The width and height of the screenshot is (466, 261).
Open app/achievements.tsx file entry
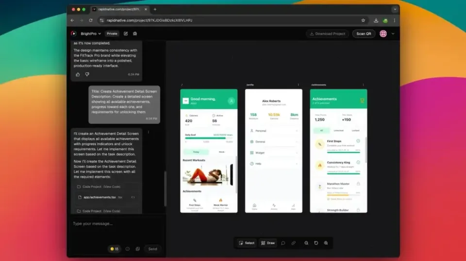pyautogui.click(x=100, y=197)
